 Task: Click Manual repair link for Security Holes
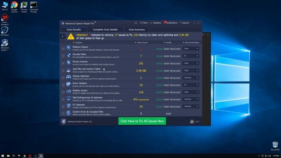(175, 56)
